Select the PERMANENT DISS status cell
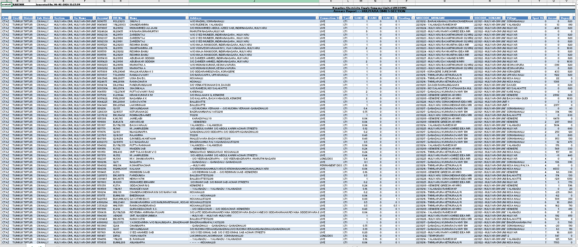This screenshot has width=578, height=247. click(x=331, y=165)
